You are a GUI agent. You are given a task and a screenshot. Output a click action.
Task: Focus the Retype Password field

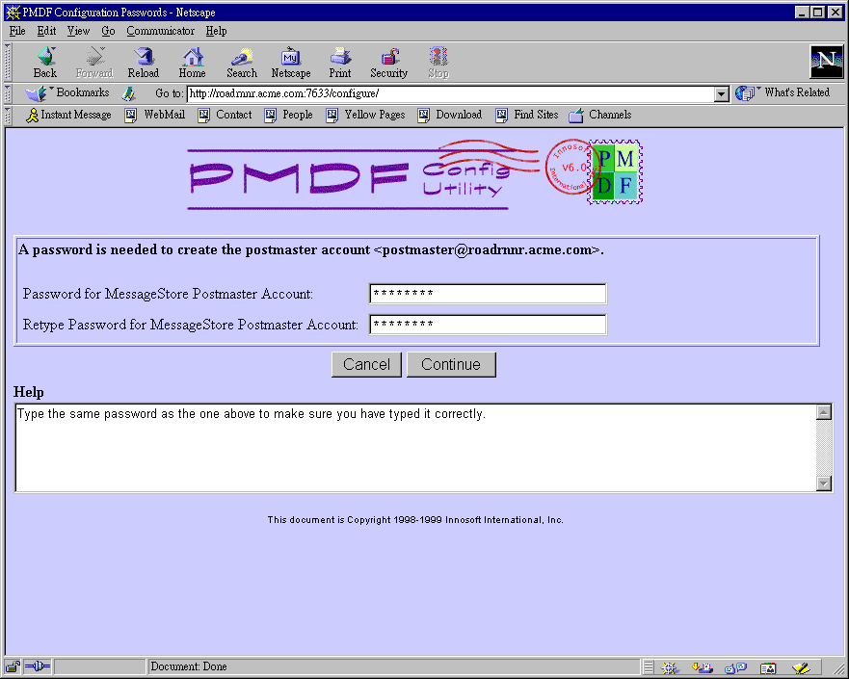click(x=488, y=325)
